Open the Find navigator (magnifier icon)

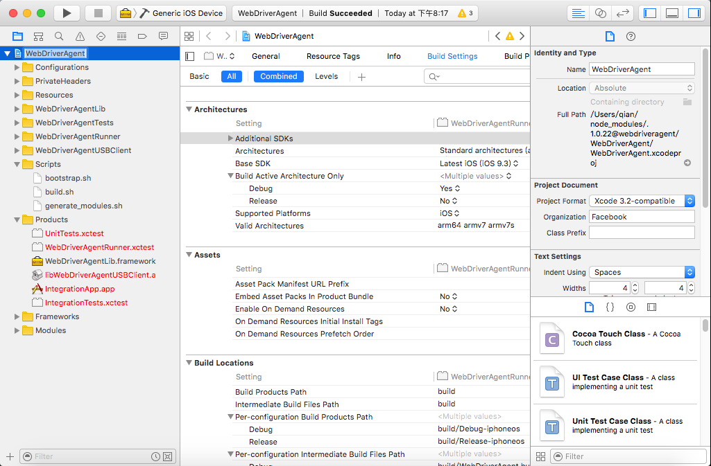59,36
